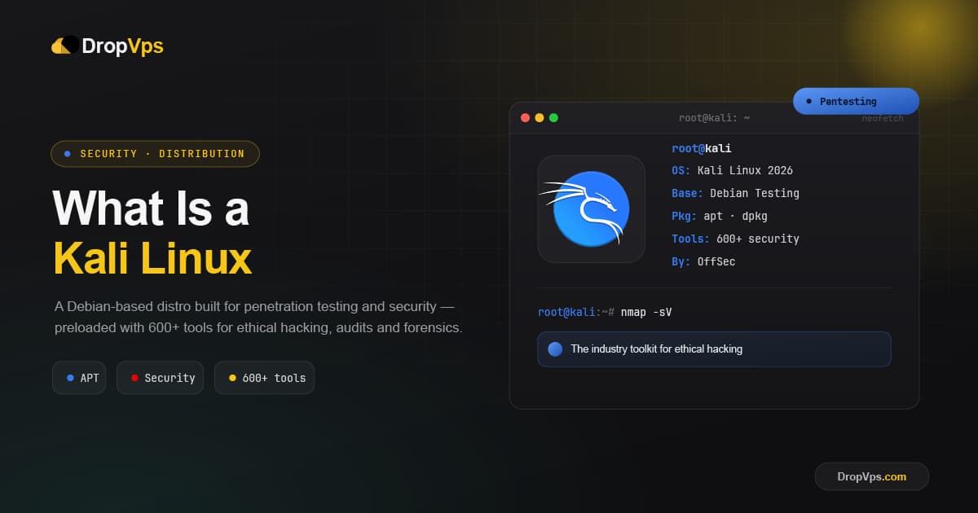Select the Pentesting badge
This screenshot has width=978, height=513.
pyautogui.click(x=856, y=101)
